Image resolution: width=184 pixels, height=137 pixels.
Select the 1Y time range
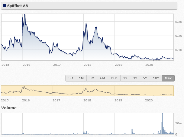point(125,78)
